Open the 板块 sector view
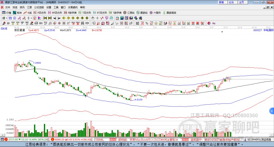Viewport: 274px width, 147px height. click(x=17, y=13)
